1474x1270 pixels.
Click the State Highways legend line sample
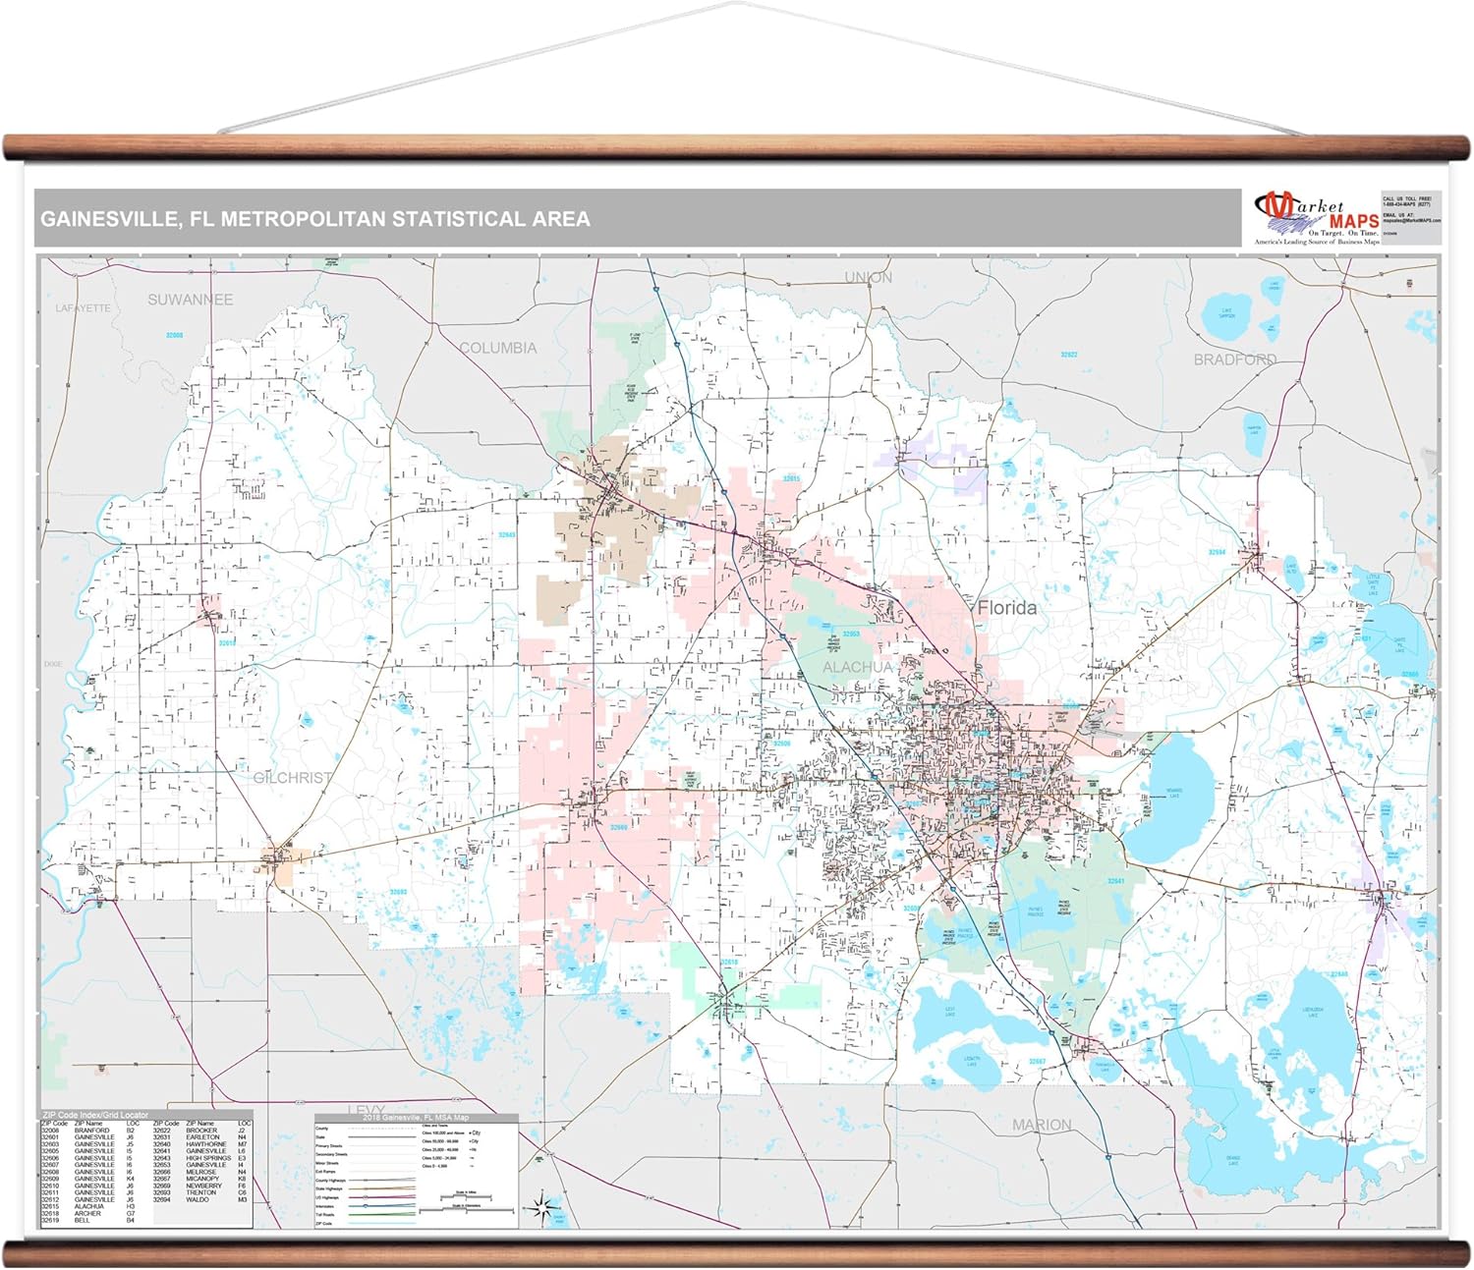pos(381,1188)
